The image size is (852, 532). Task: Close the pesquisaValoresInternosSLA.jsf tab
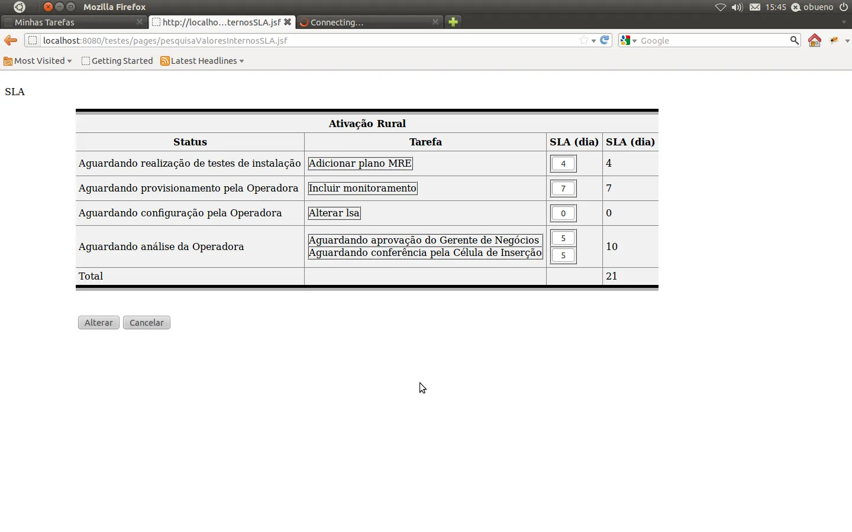point(288,22)
